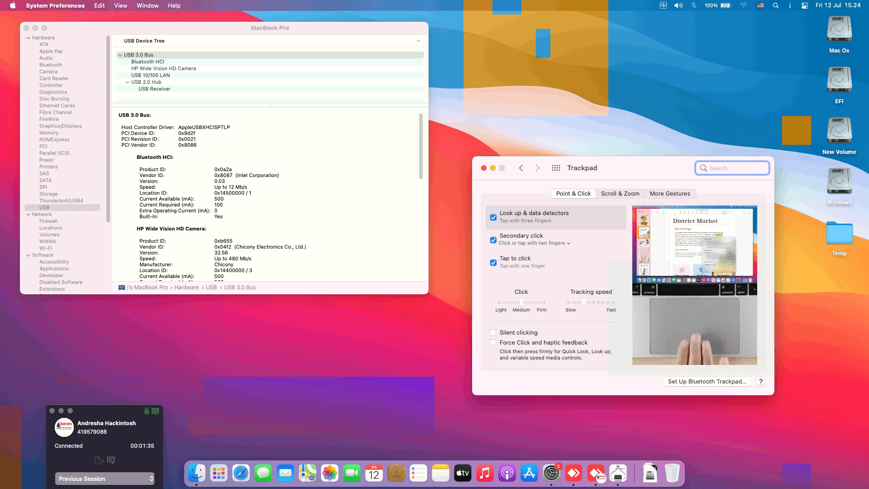Collapse the Network section in sidebar
Screen dimensions: 869x489
29,215
